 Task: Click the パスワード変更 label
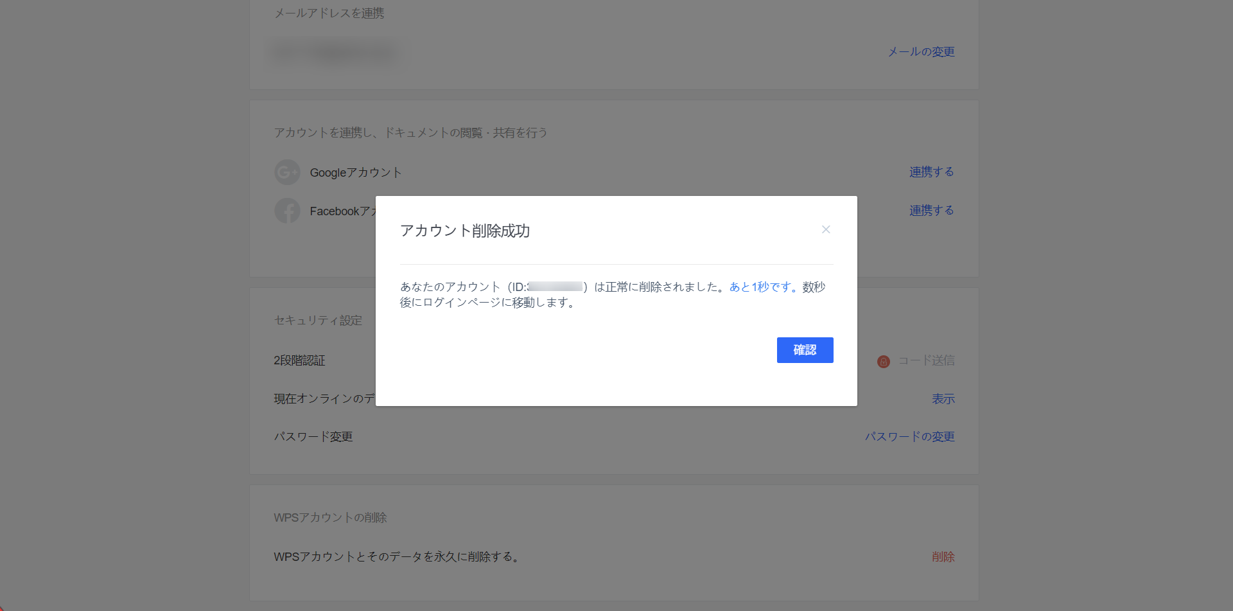pos(313,436)
